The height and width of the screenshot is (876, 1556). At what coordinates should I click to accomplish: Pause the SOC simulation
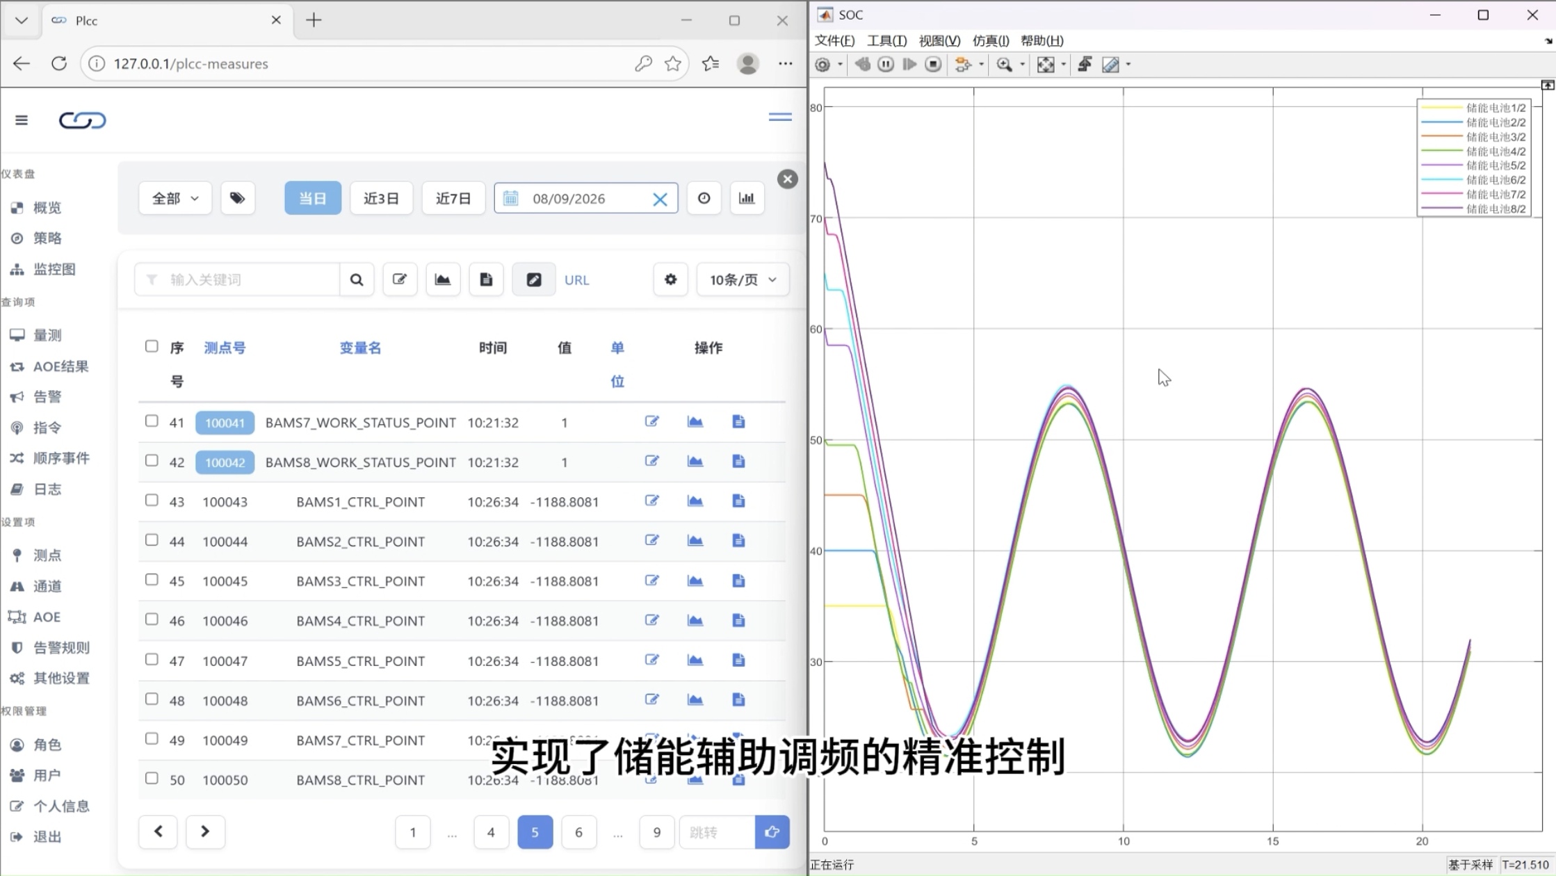pos(885,65)
